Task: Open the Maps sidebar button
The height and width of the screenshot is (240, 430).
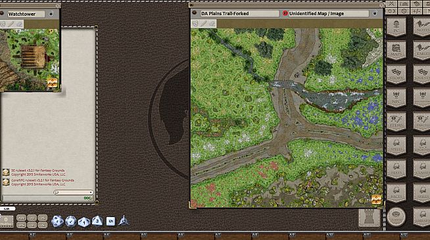Action: tap(396, 50)
